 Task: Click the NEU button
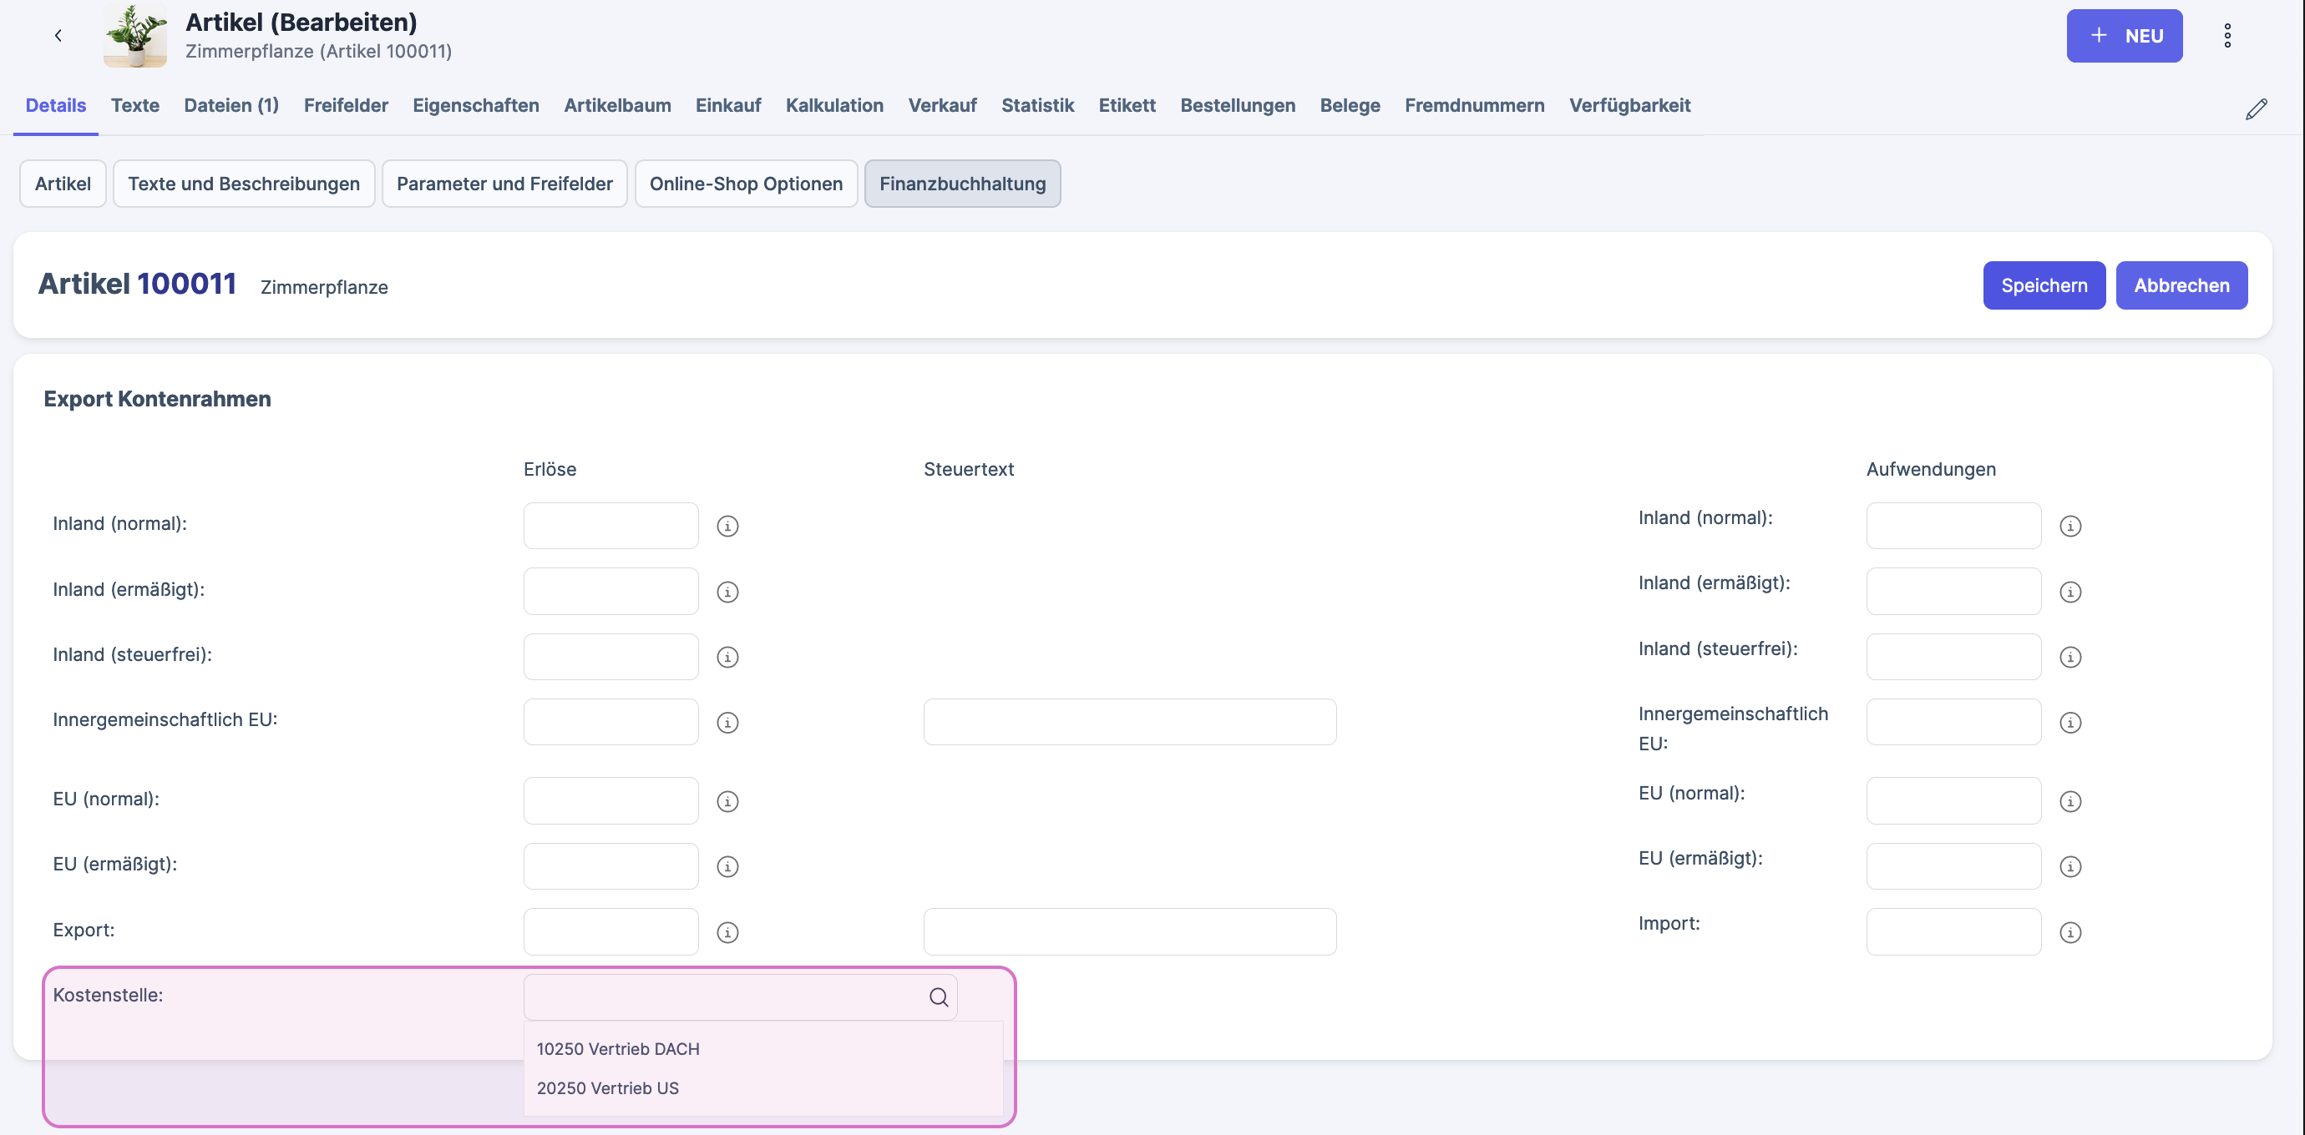click(x=2123, y=36)
